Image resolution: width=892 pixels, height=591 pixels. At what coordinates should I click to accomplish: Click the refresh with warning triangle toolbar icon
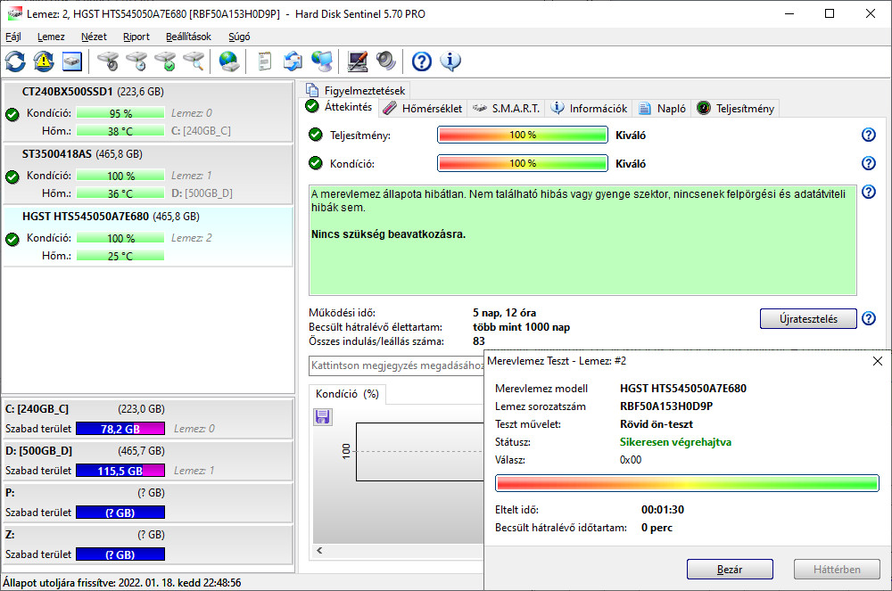point(44,62)
